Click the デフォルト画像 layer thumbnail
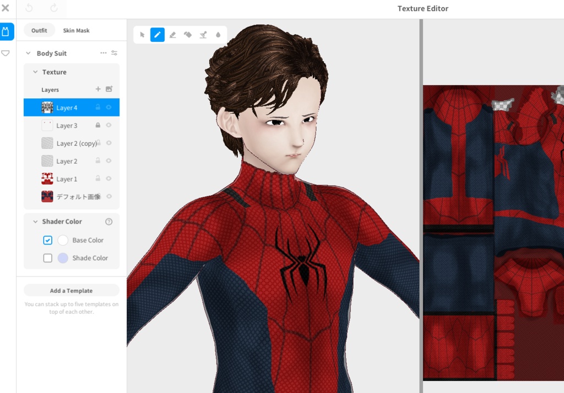564x393 pixels. (47, 196)
